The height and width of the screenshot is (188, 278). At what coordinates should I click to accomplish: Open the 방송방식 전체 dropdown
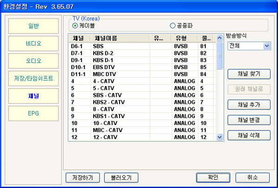(x=249, y=46)
